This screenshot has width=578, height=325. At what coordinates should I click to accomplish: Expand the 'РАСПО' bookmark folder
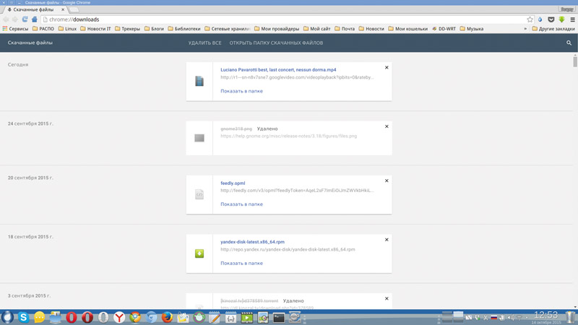43,29
